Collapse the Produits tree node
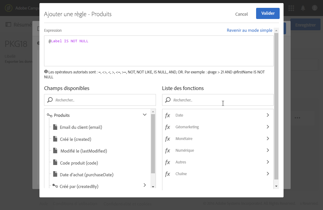 click(x=145, y=115)
